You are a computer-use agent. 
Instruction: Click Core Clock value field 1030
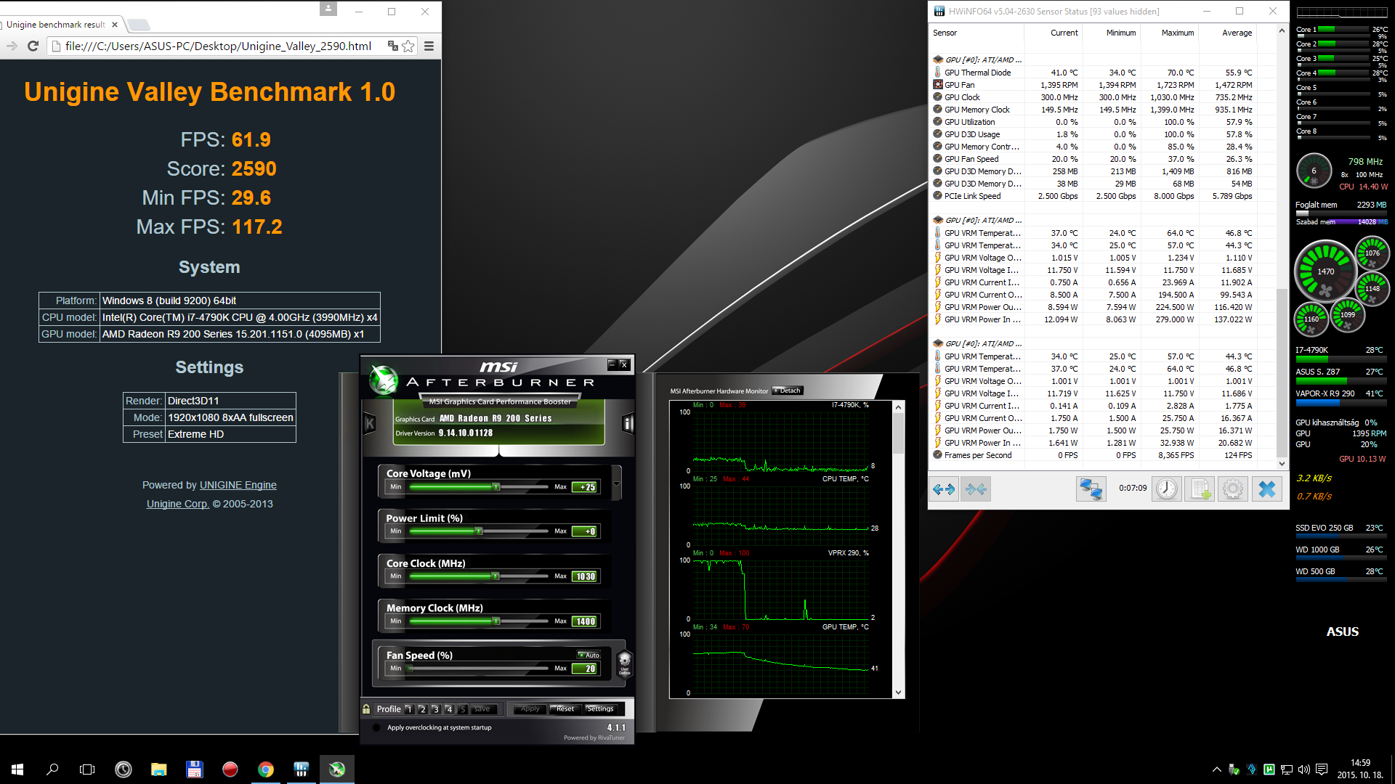[585, 576]
